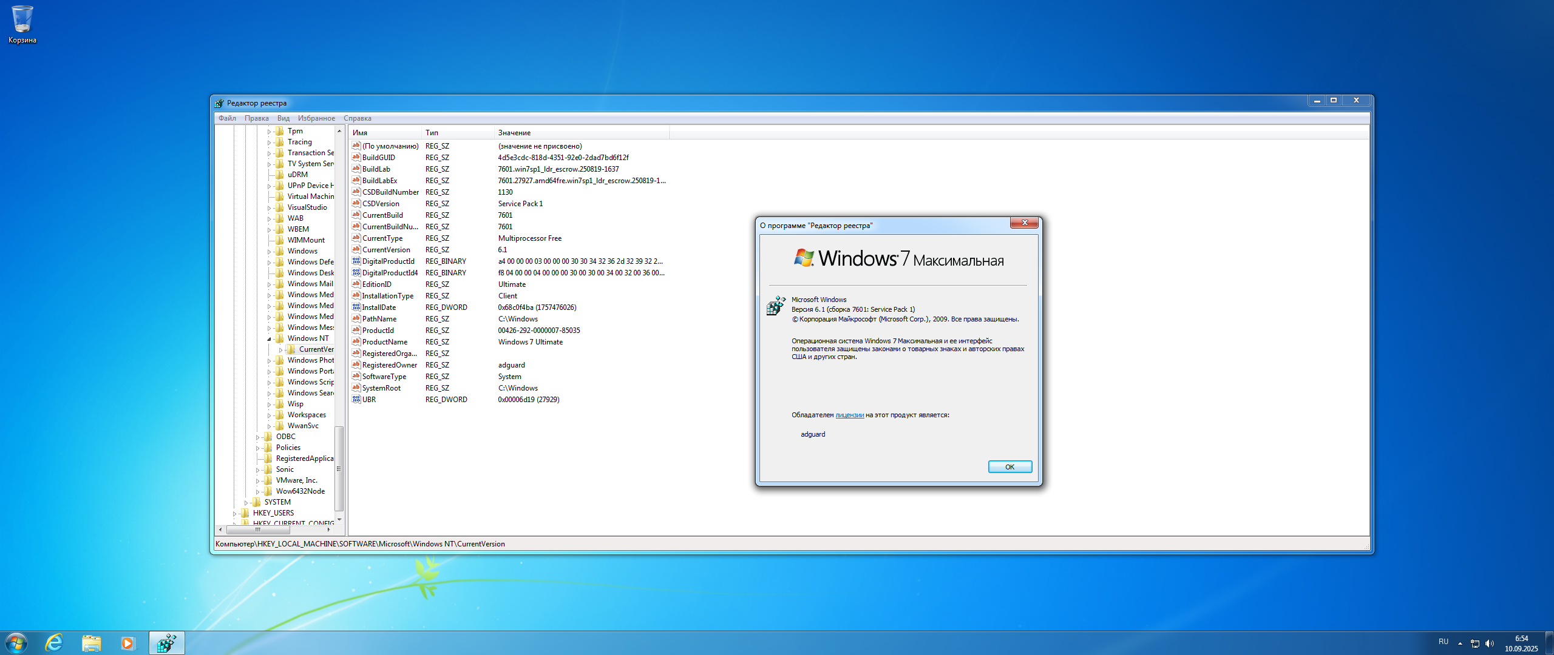Expand the HKEY_USERS tree node
The image size is (1554, 655).
point(234,513)
